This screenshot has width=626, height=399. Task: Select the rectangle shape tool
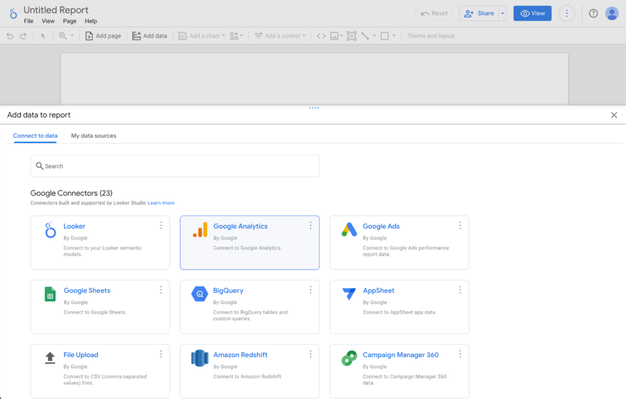click(x=385, y=36)
